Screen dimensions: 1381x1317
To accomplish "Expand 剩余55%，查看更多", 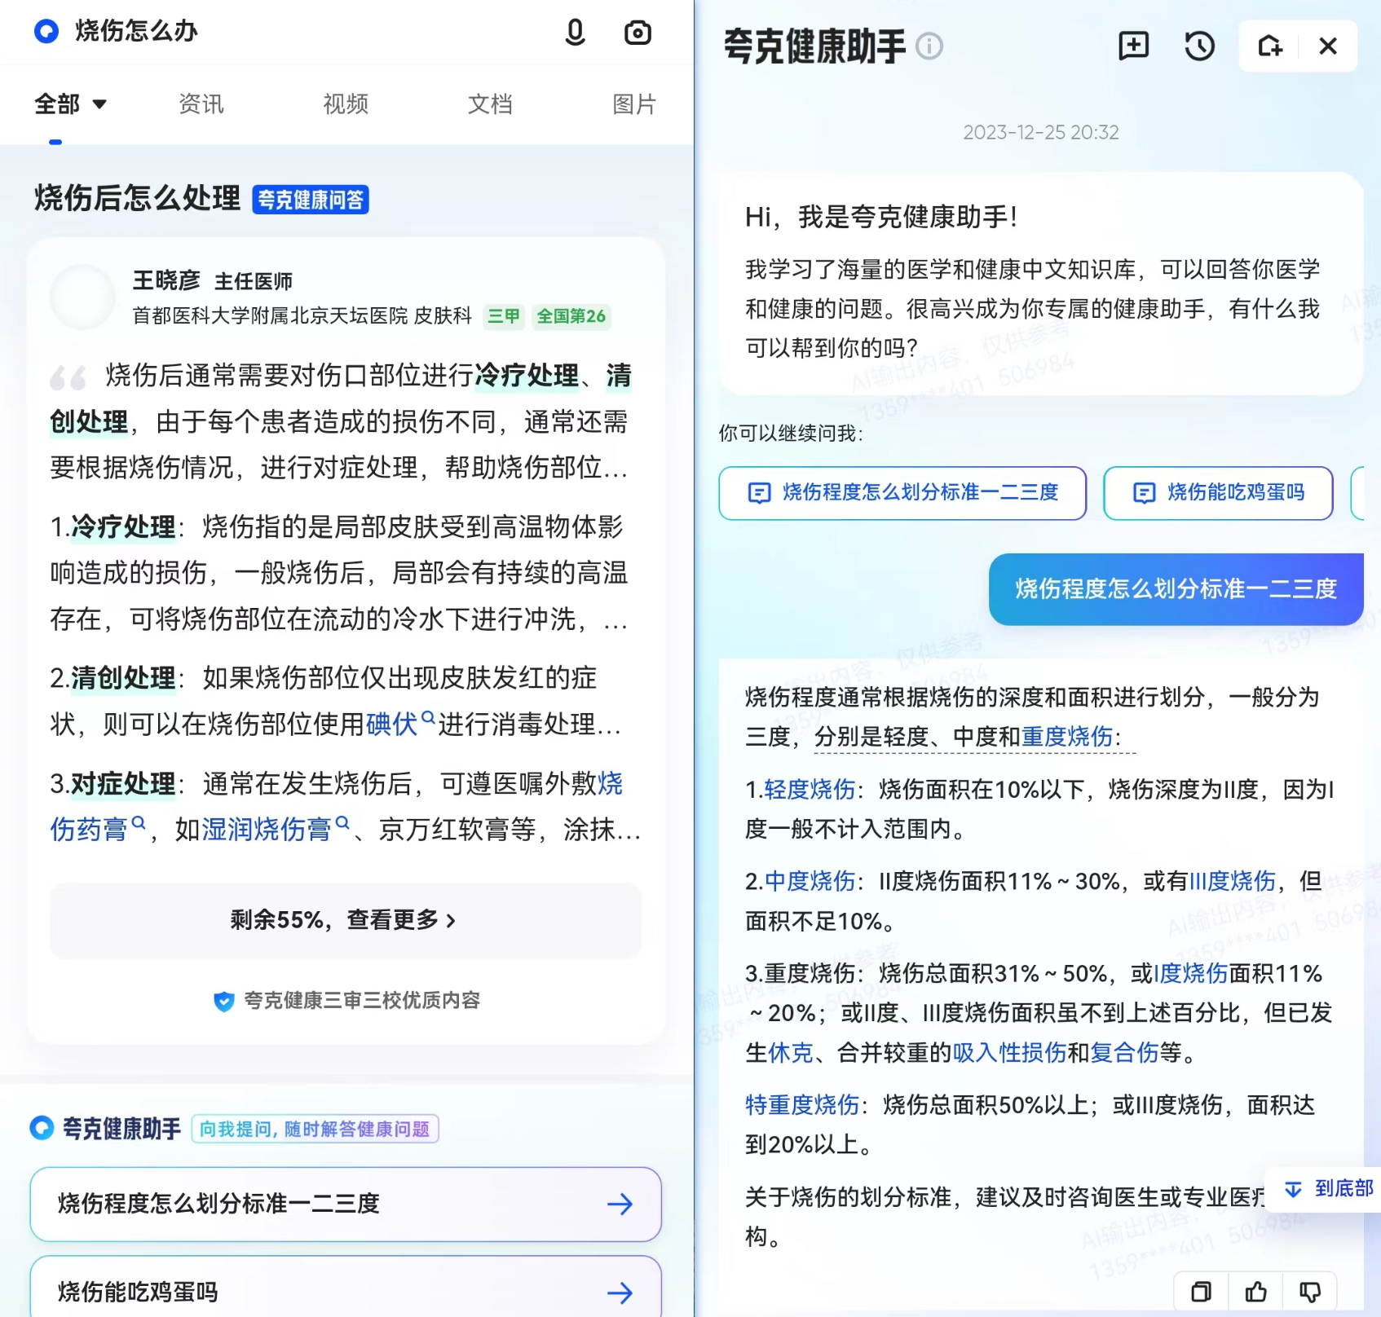I will tap(345, 920).
